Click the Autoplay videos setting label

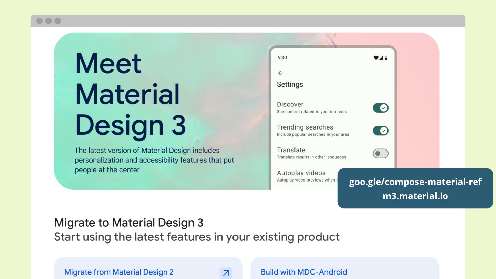[x=301, y=173]
